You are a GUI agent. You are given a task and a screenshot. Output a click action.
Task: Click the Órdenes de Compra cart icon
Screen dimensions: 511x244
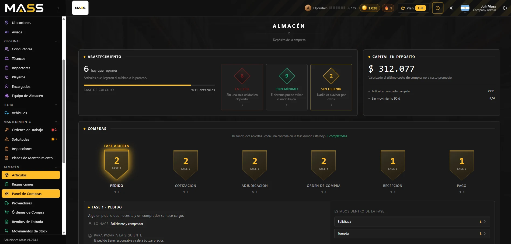[7, 212]
